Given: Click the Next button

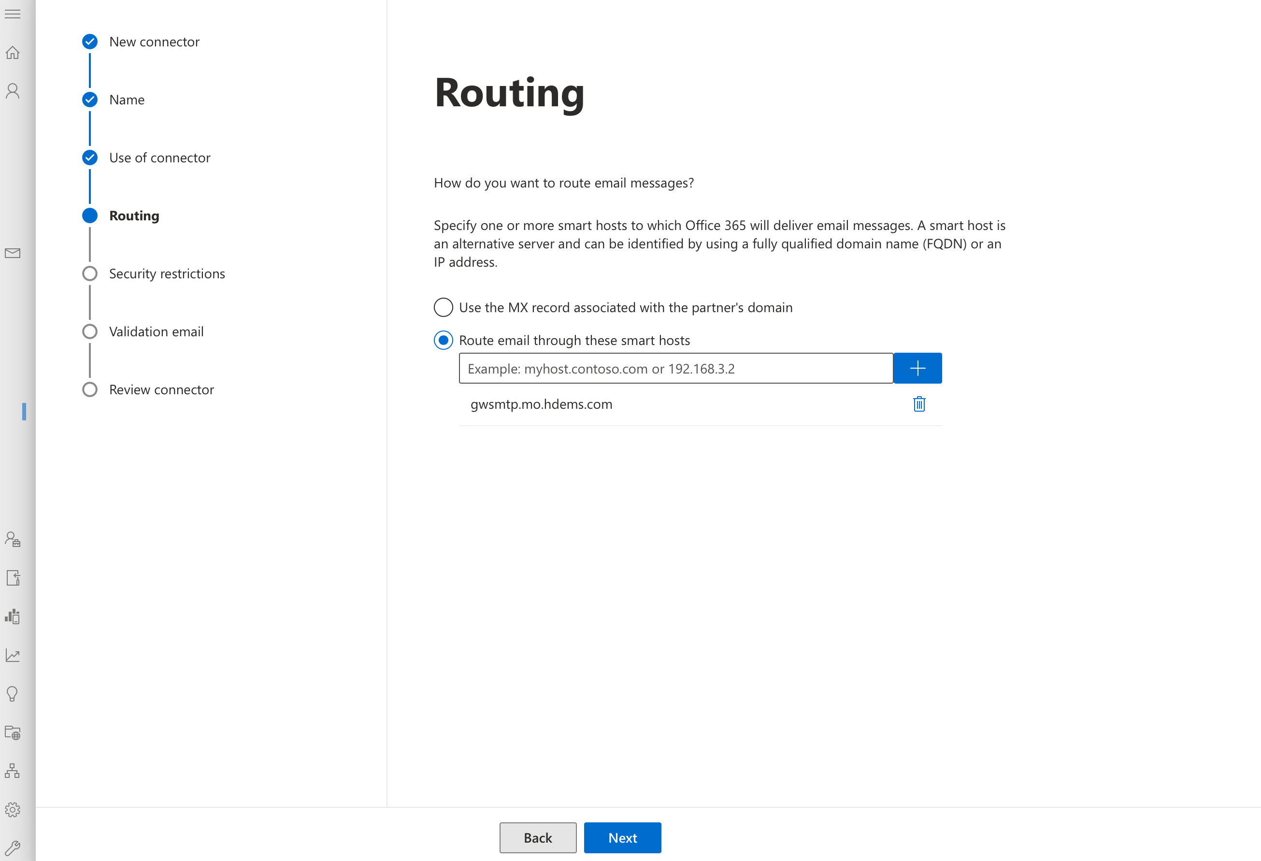Looking at the screenshot, I should point(622,838).
